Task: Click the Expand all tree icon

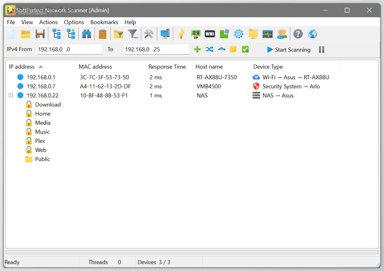Action: pyautogui.click(x=71, y=34)
